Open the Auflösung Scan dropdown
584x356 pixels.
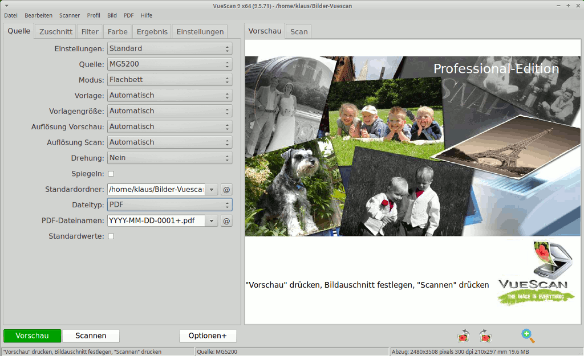[170, 142]
